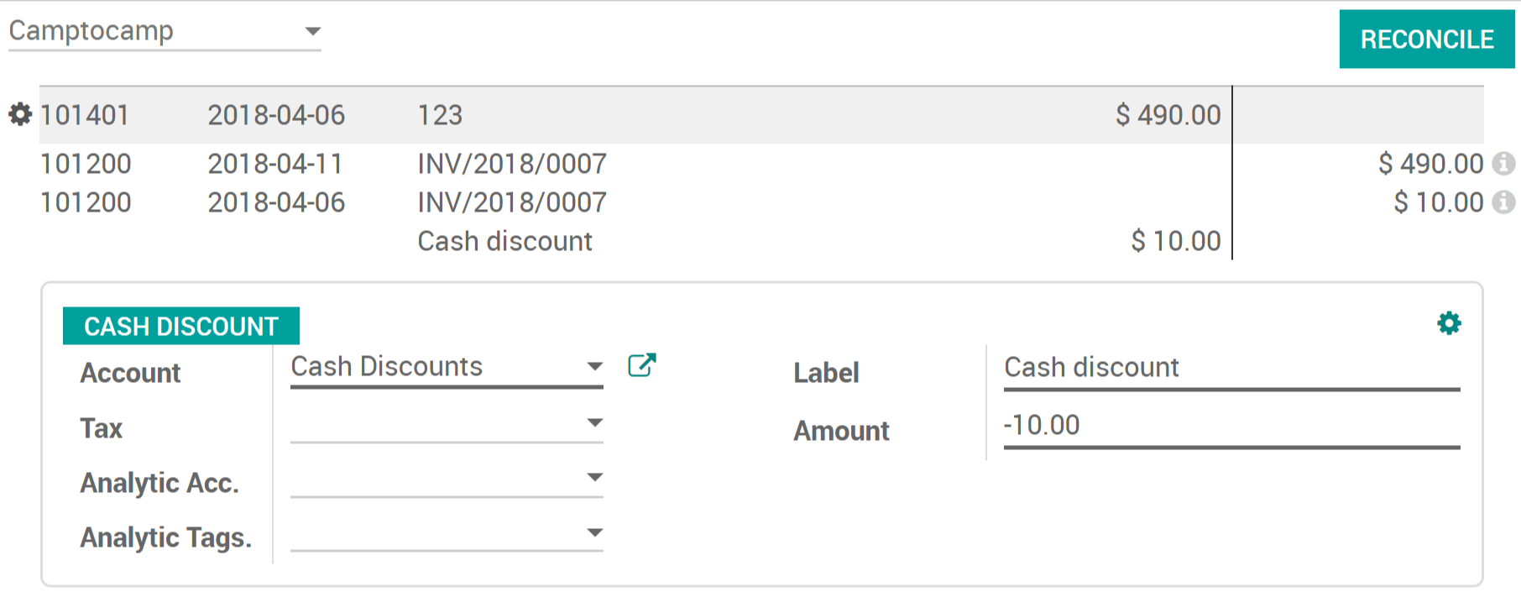
Task: Open the gear options in the Cash Discount panel
Action: [x=1450, y=322]
